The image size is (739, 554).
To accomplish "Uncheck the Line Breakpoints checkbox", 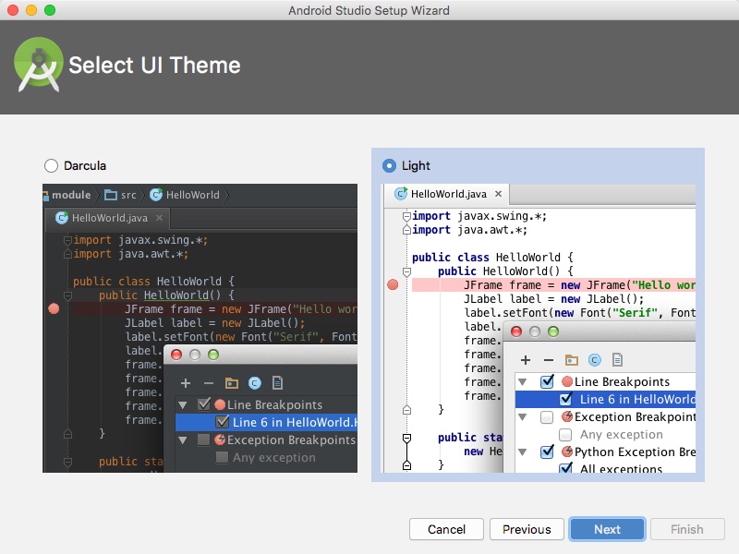I will pyautogui.click(x=547, y=380).
